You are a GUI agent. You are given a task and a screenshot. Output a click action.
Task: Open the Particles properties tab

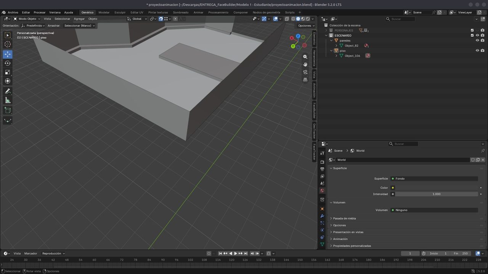coord(322,223)
